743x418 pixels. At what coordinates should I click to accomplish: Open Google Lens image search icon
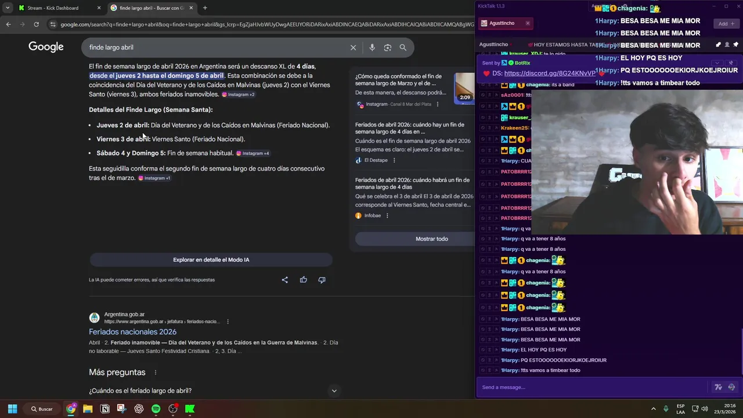[388, 48]
